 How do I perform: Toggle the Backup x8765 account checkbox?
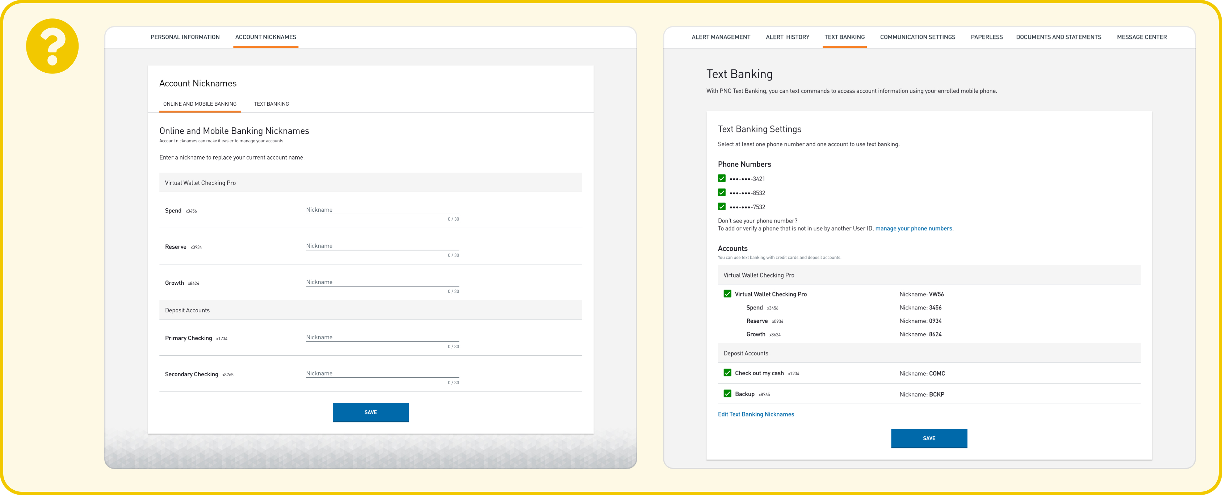(x=727, y=394)
